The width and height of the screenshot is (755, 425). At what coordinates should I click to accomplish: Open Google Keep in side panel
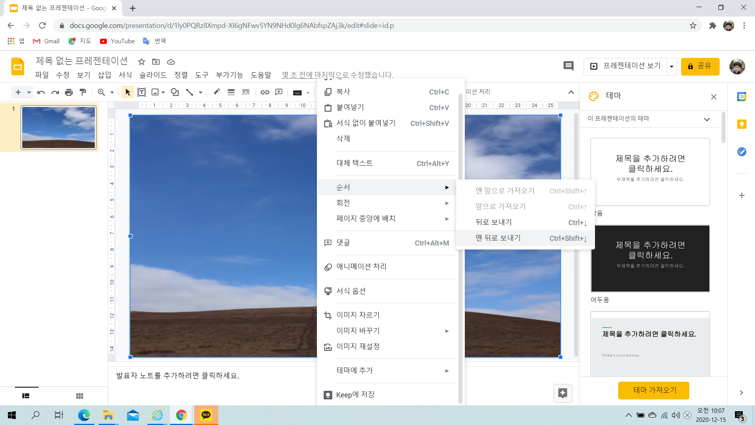tap(742, 124)
